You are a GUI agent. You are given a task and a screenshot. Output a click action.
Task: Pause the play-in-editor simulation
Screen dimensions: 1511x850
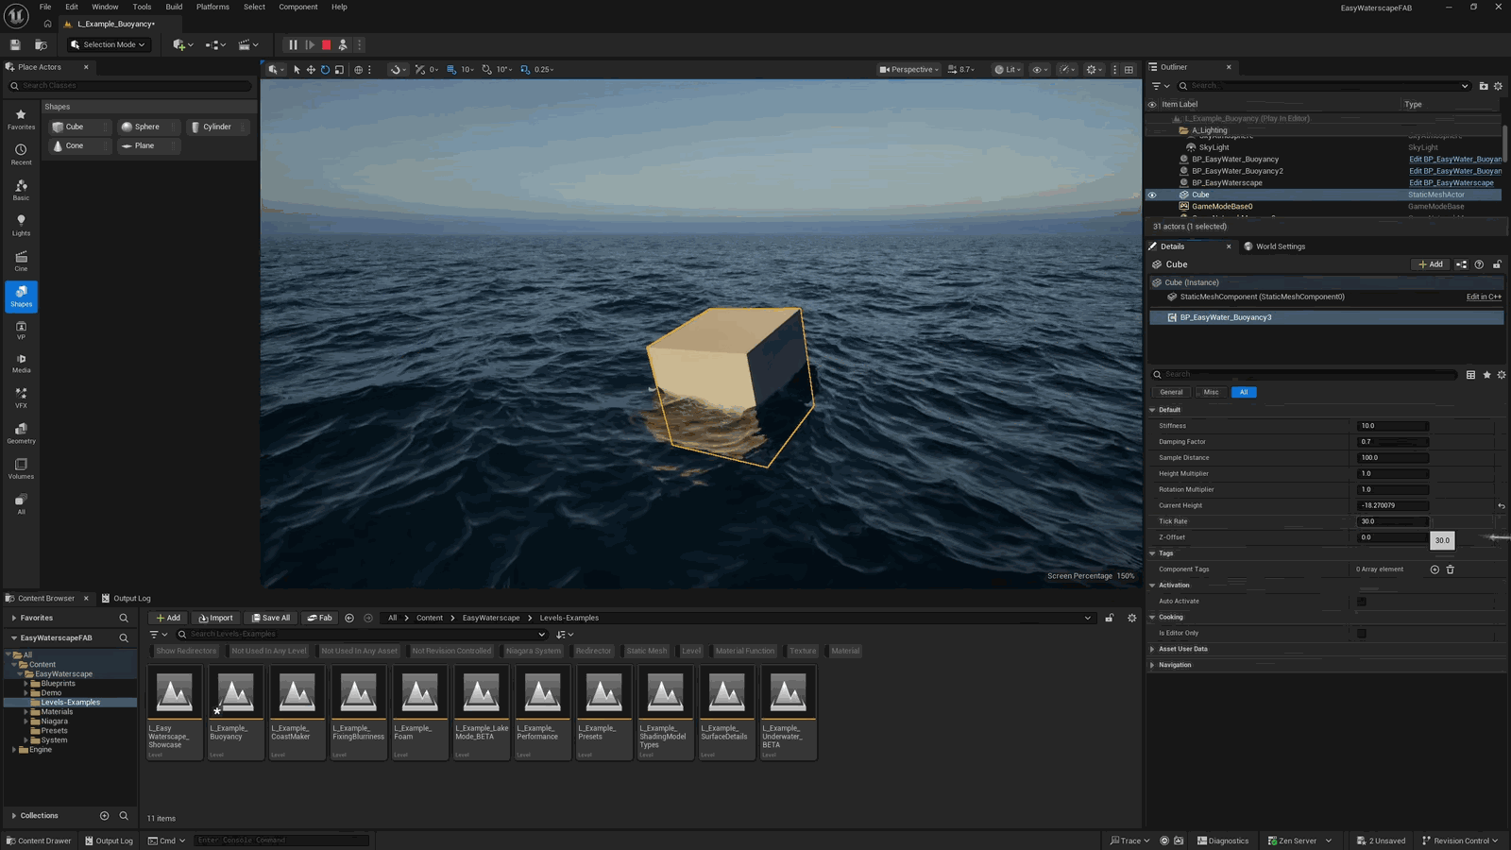(293, 44)
